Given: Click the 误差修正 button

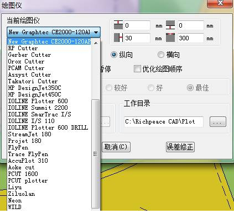Looking at the screenshot, I should [180, 147].
